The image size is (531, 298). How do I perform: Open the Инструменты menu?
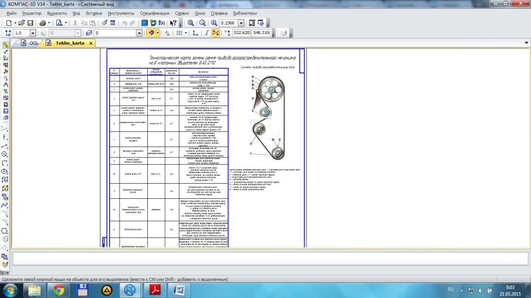(121, 13)
